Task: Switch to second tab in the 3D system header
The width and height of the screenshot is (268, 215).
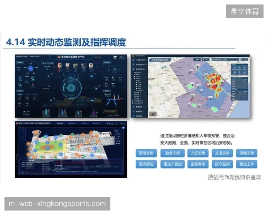Action: click(72, 123)
